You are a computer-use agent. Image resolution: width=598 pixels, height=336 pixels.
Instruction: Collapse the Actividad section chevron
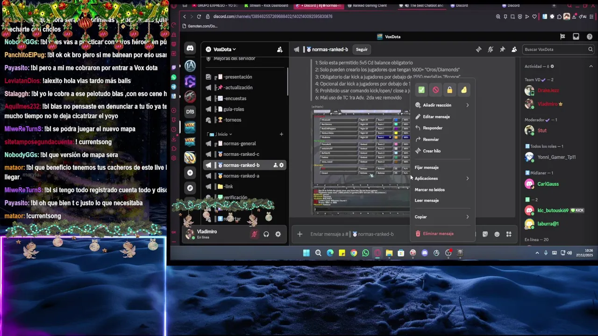click(x=591, y=66)
